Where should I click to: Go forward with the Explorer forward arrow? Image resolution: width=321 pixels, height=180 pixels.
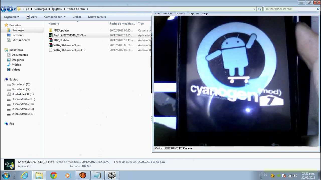pos(10,9)
